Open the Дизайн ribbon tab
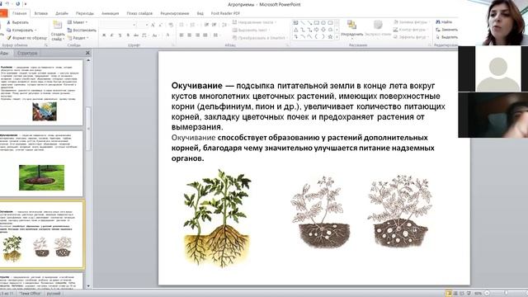The width and height of the screenshot is (528, 297). 62,13
